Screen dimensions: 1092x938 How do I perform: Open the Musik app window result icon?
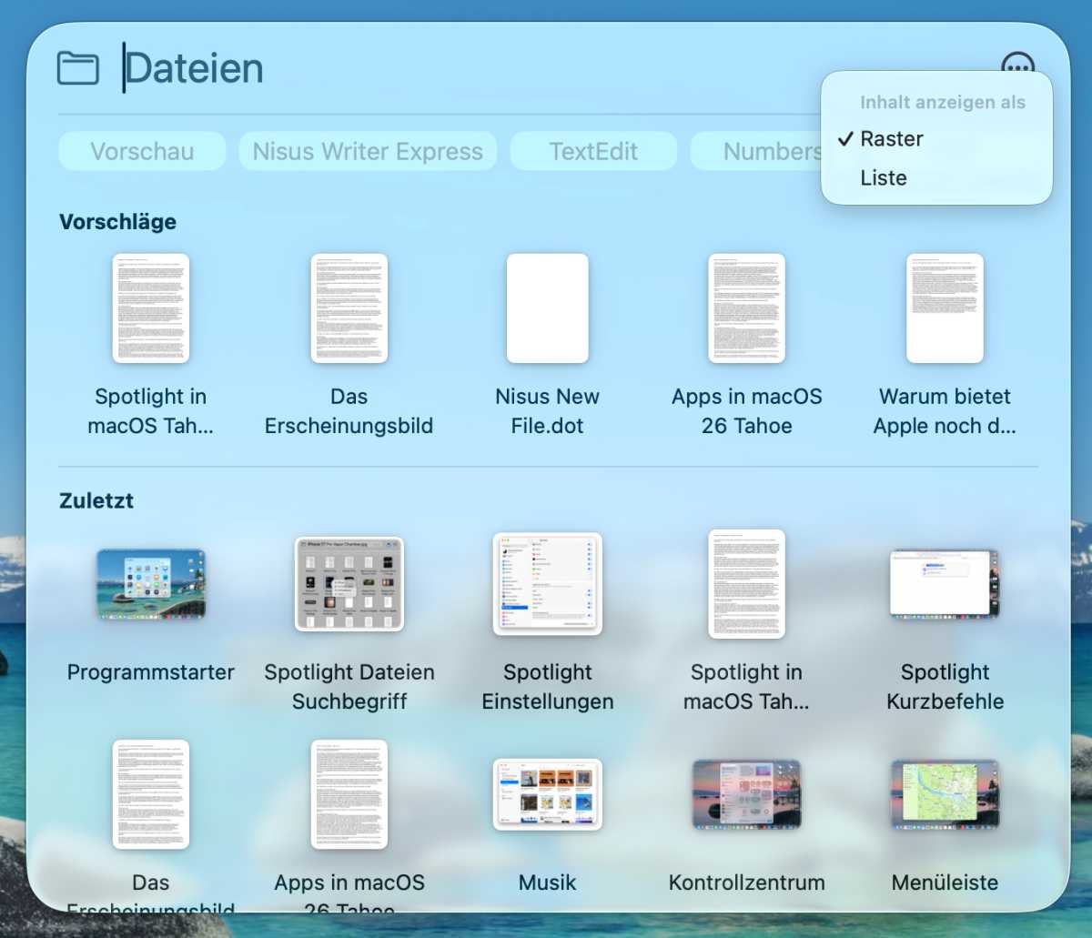547,793
